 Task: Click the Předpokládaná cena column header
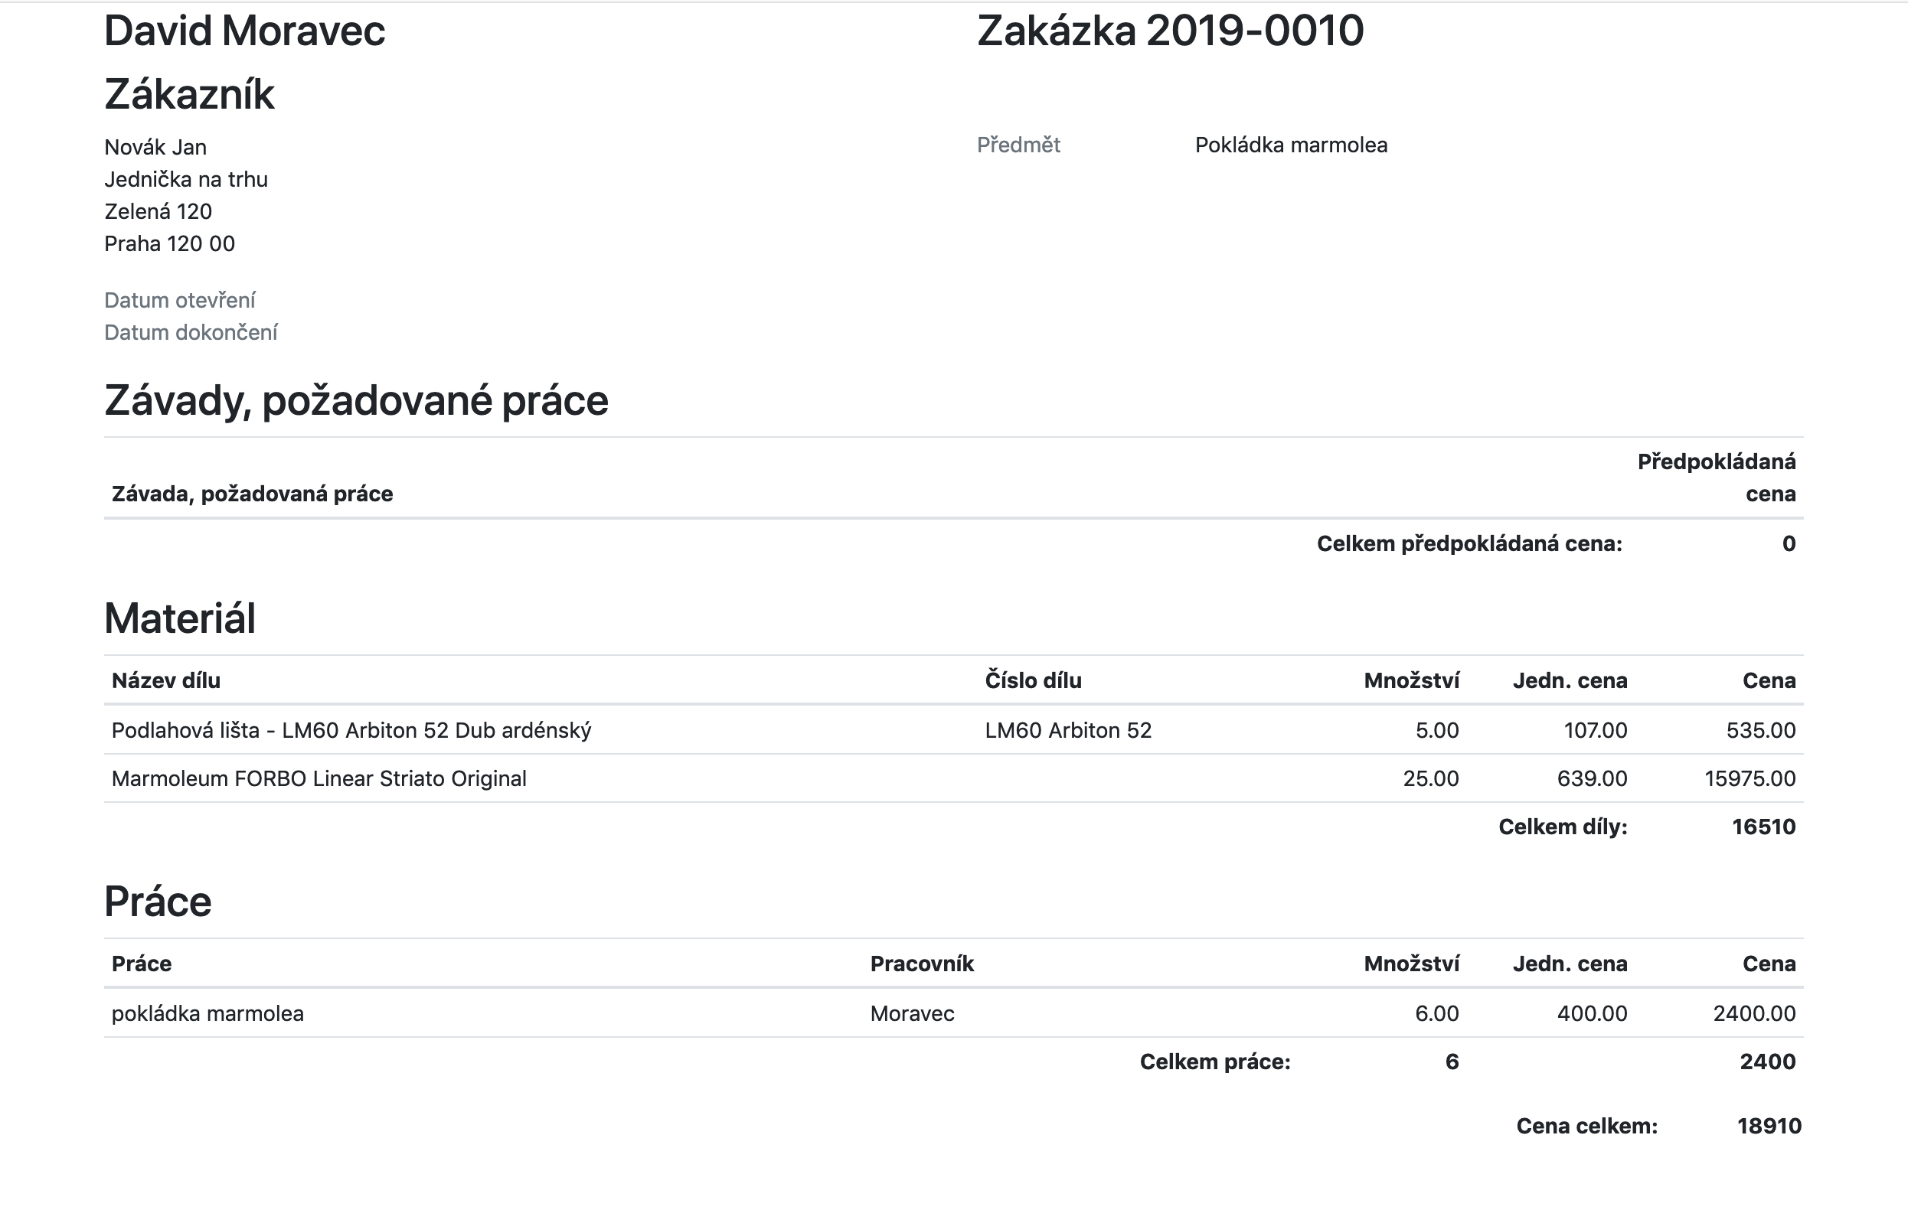1716,478
